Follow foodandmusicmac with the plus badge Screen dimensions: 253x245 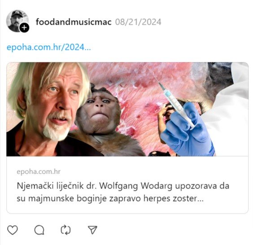(24, 28)
